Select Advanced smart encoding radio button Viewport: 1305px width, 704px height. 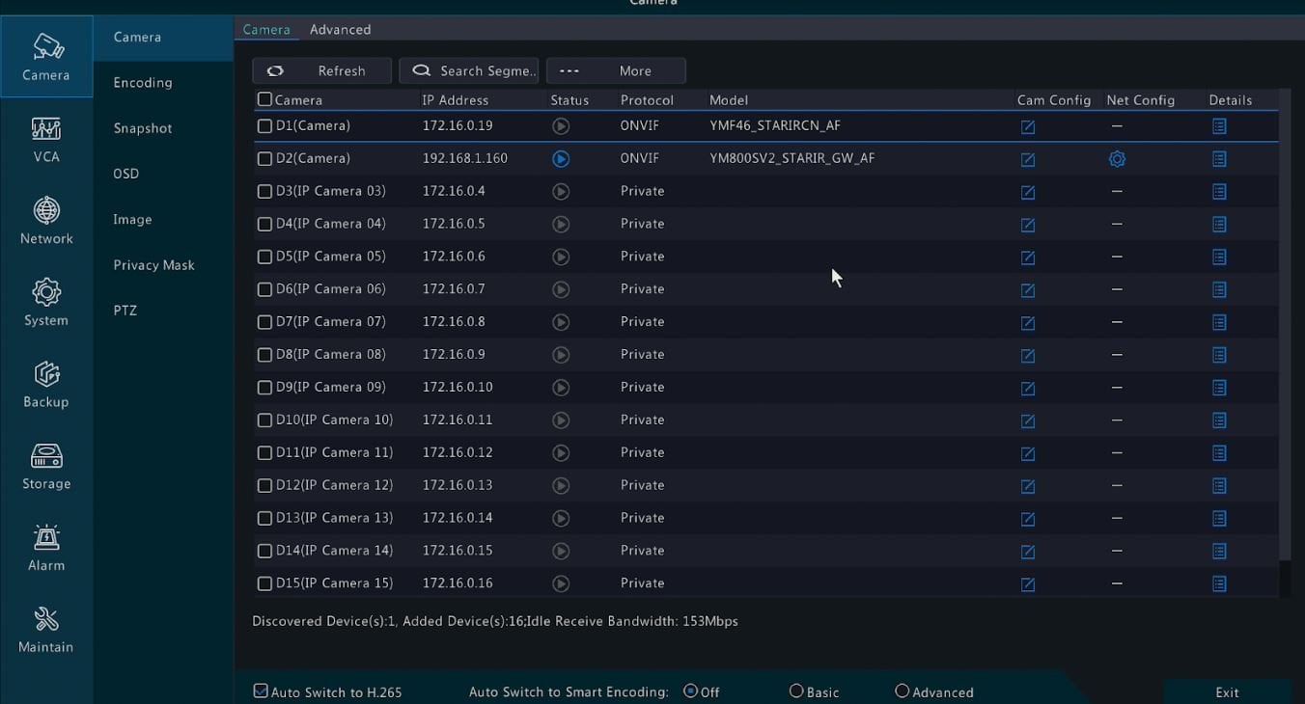coord(902,691)
